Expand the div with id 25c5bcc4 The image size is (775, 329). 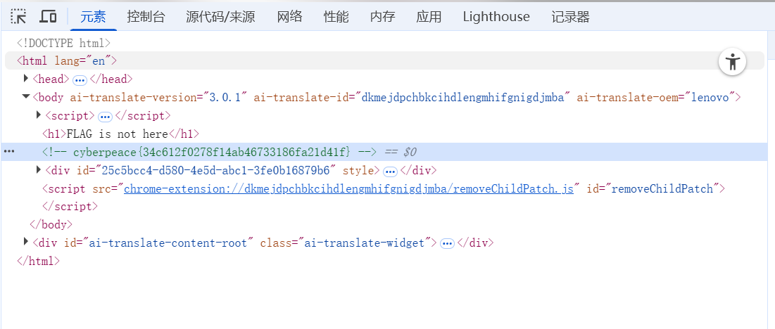(39, 170)
